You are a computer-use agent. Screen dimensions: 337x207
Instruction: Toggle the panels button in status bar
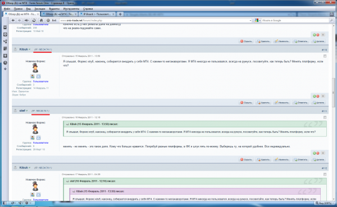(4, 203)
